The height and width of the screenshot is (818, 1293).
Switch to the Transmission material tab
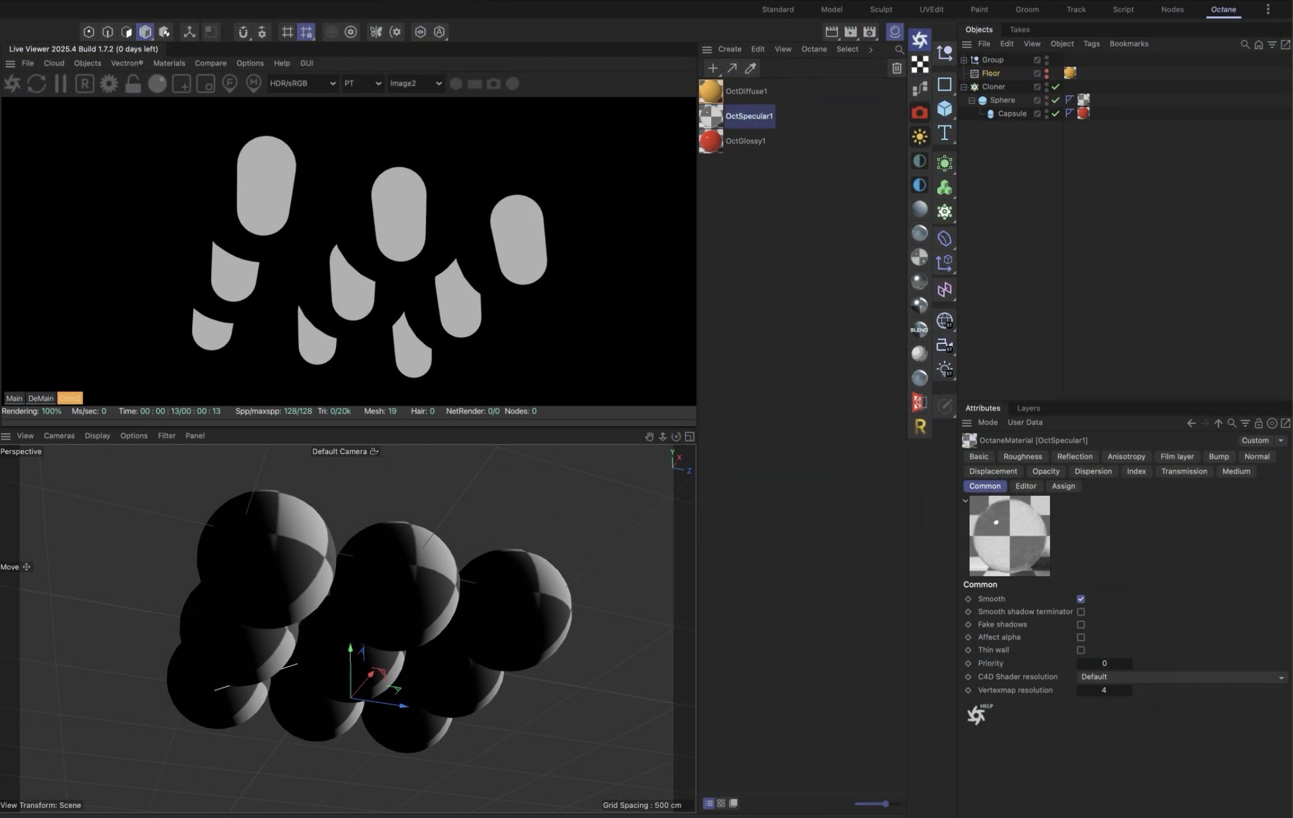[1184, 471]
